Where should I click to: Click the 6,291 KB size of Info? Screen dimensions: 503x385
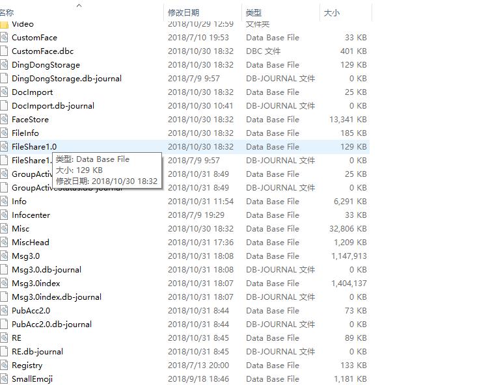[x=350, y=202]
